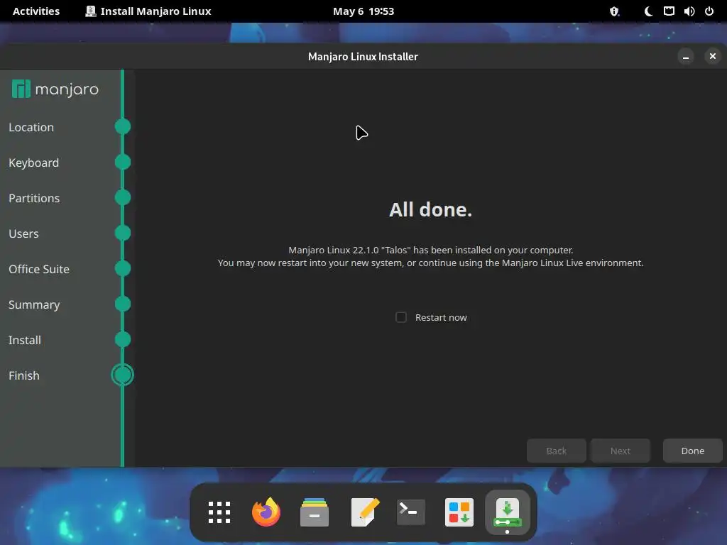Open Activities overview
Screen dimensions: 727x545
tap(36, 11)
